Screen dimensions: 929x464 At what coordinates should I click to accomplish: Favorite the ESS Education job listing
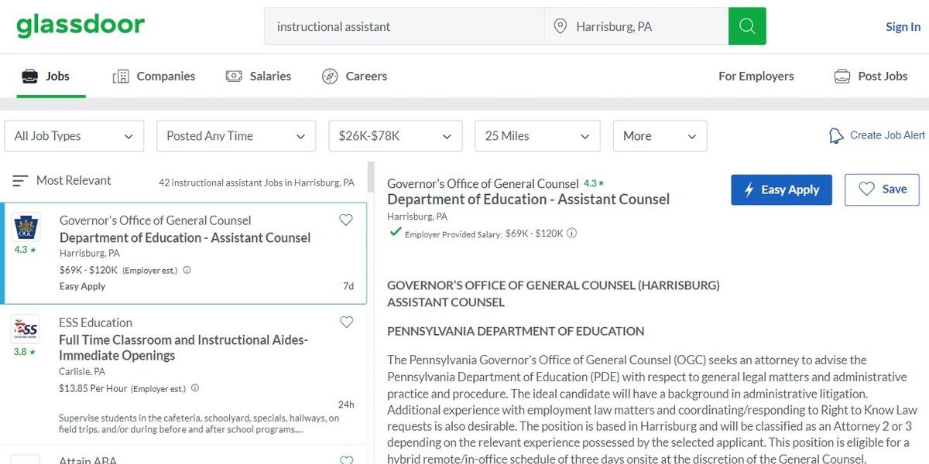pos(346,322)
